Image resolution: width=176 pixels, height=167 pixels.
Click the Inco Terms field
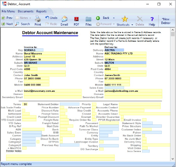[146, 151]
